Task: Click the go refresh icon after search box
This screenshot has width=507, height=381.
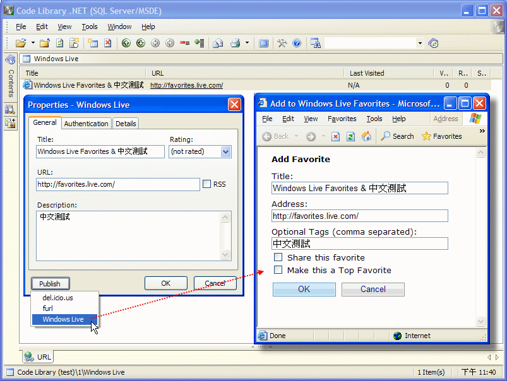Action: coord(433,43)
